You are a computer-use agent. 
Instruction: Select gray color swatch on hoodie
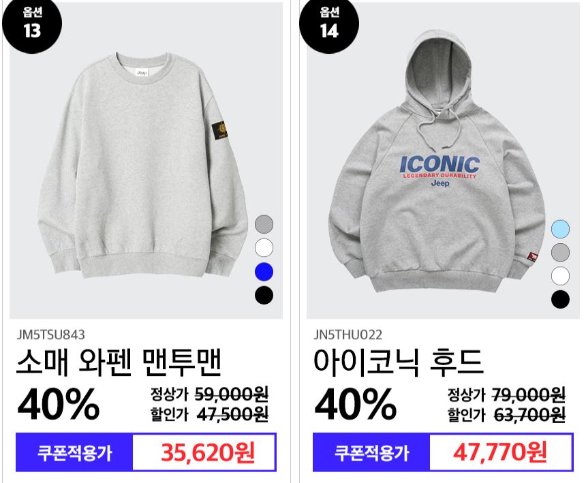click(x=560, y=252)
